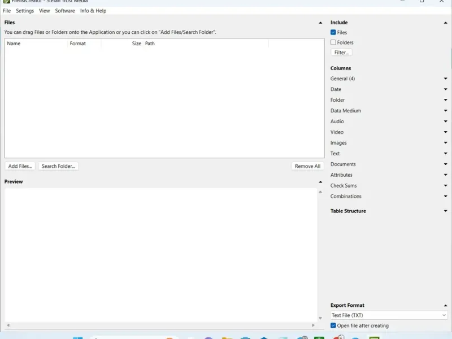
Task: Toggle Open file after creating checkbox
Action: tap(333, 325)
